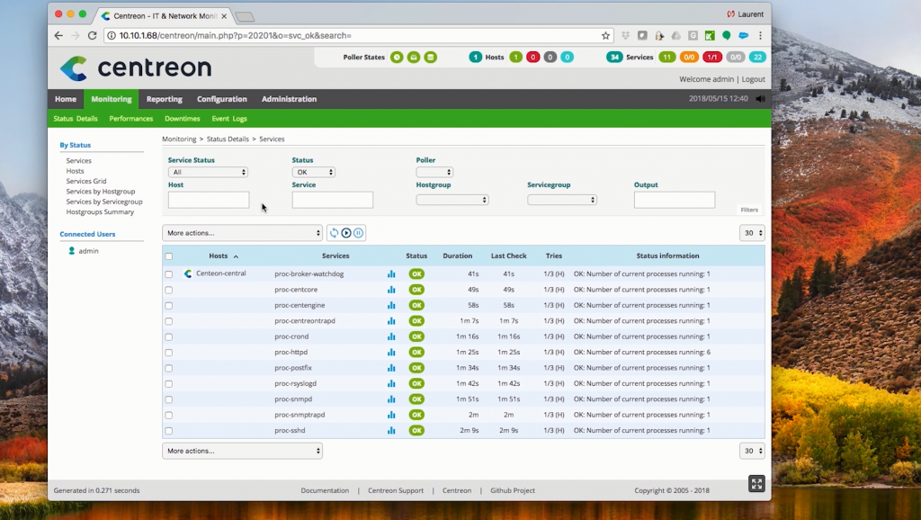Viewport: 921px width, 520px height.
Task: Click the Centreon logo
Action: pyautogui.click(x=136, y=68)
